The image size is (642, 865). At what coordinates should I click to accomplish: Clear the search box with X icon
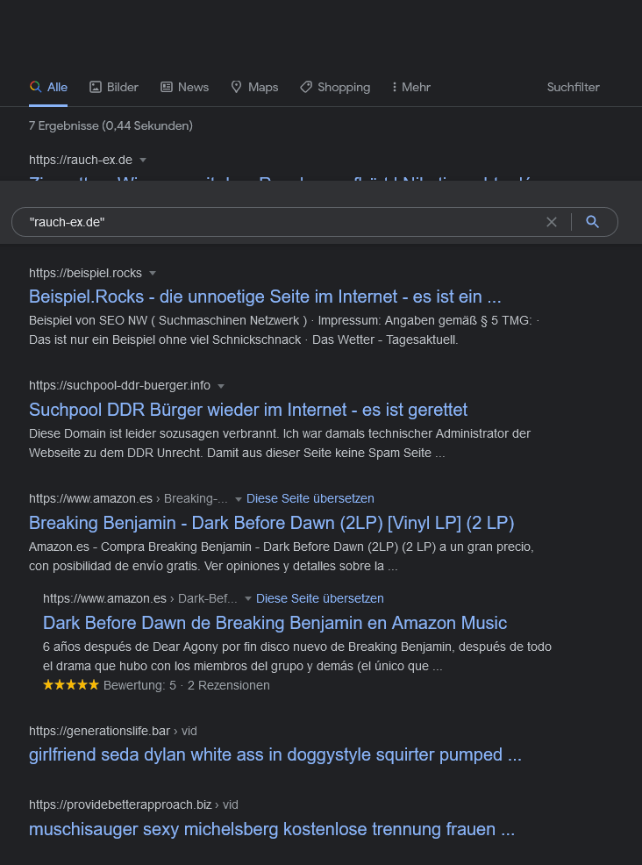(x=552, y=222)
